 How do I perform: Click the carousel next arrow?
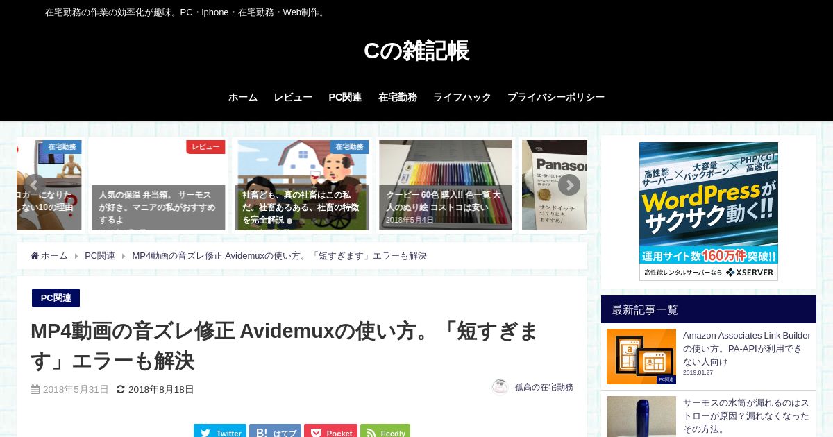[569, 185]
